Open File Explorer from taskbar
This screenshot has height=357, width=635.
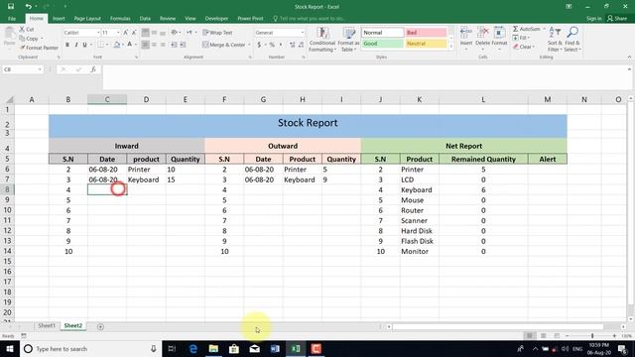[213, 348]
